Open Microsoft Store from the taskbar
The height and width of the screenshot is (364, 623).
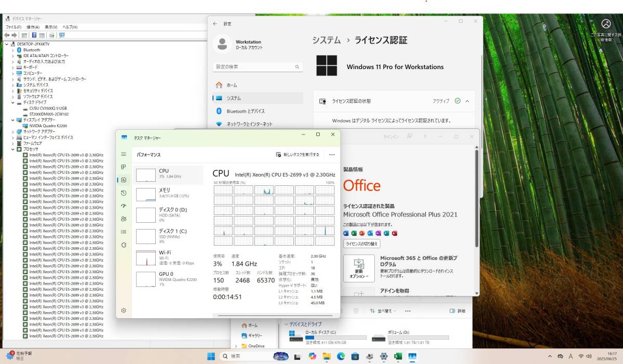tap(355, 356)
